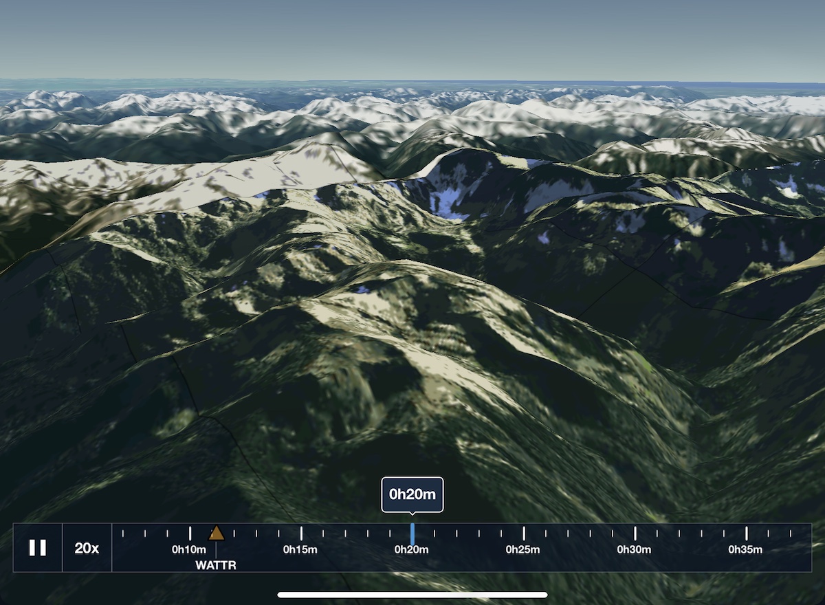This screenshot has width=825, height=605.
Task: Click the minor tick just before 0h15m
Action: 279,533
